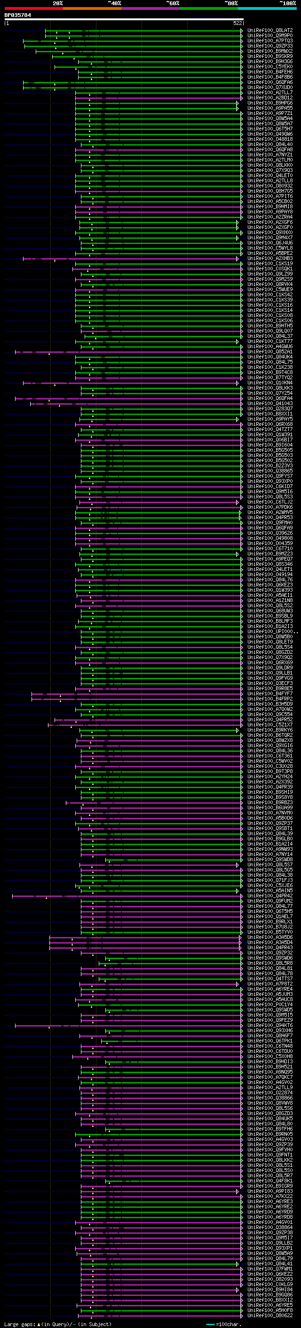This screenshot has height=1328, width=301.
Task: Open hit UniRef100_Q38864
Action: (270, 1227)
